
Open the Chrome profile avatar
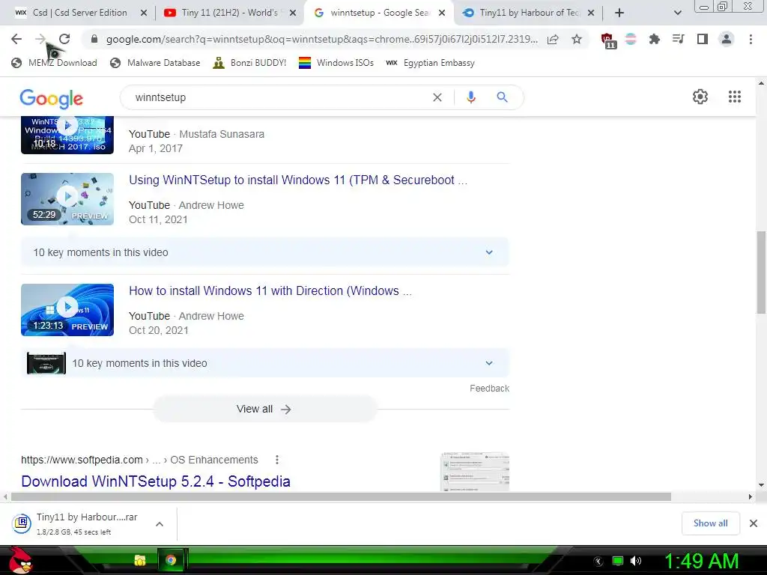(x=727, y=39)
